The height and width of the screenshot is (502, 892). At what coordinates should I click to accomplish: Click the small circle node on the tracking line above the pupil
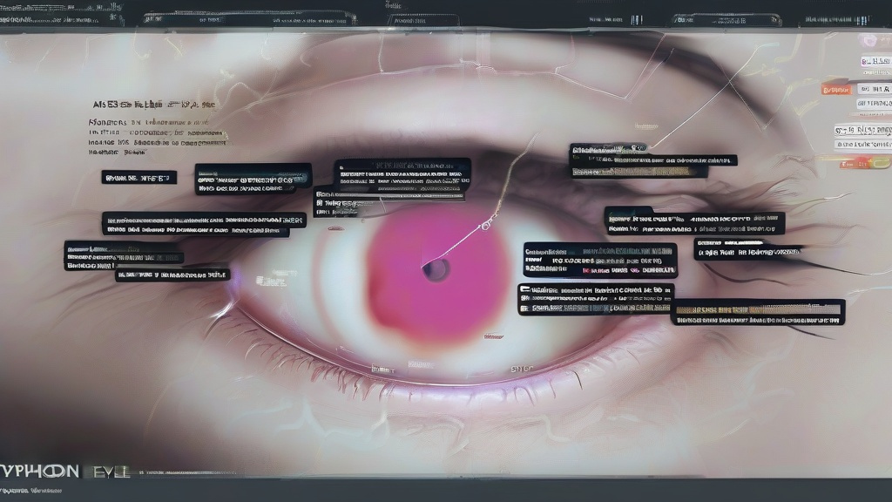coord(485,227)
